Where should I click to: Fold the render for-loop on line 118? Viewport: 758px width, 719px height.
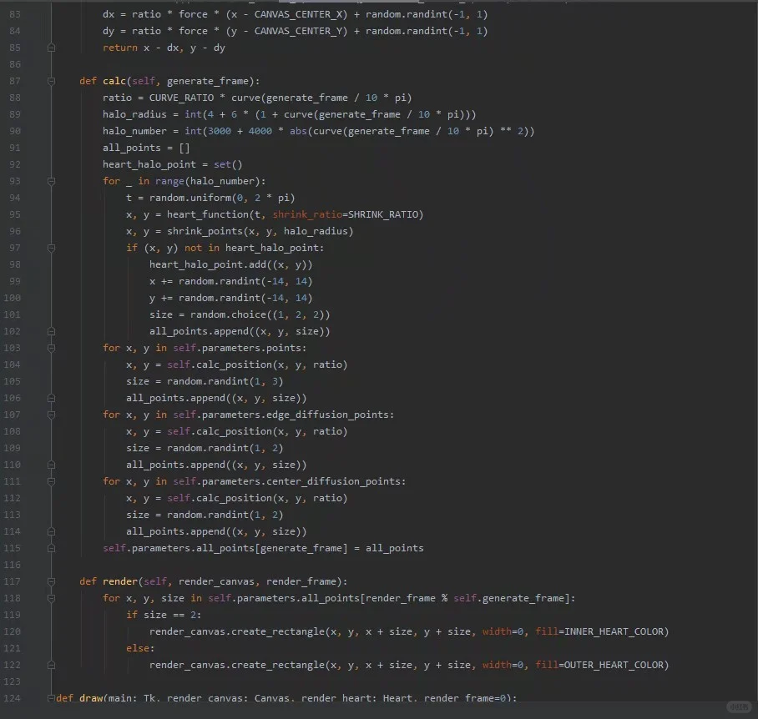click(x=51, y=598)
